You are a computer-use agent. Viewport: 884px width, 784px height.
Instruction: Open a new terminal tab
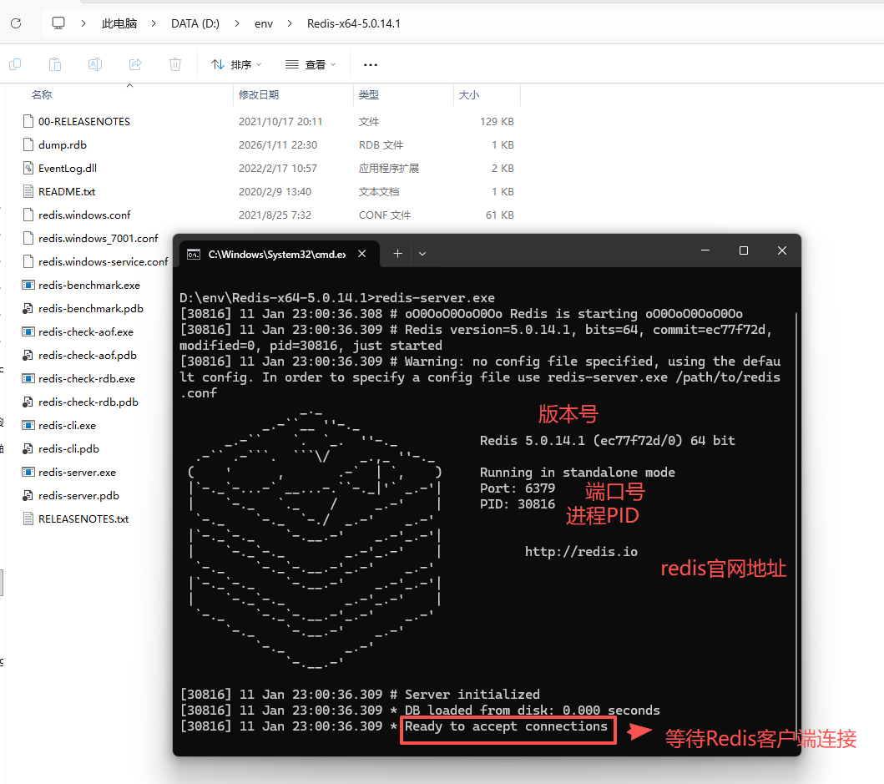pyautogui.click(x=397, y=254)
